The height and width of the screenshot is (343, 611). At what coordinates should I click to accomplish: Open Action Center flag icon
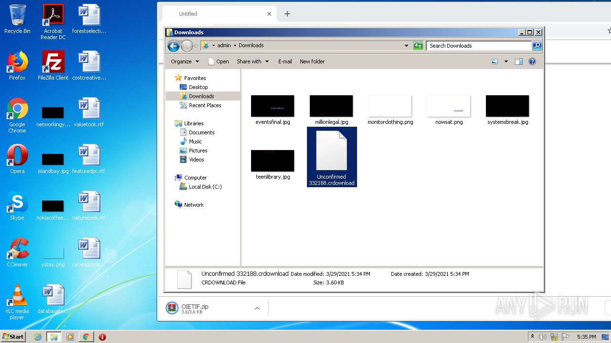point(566,337)
